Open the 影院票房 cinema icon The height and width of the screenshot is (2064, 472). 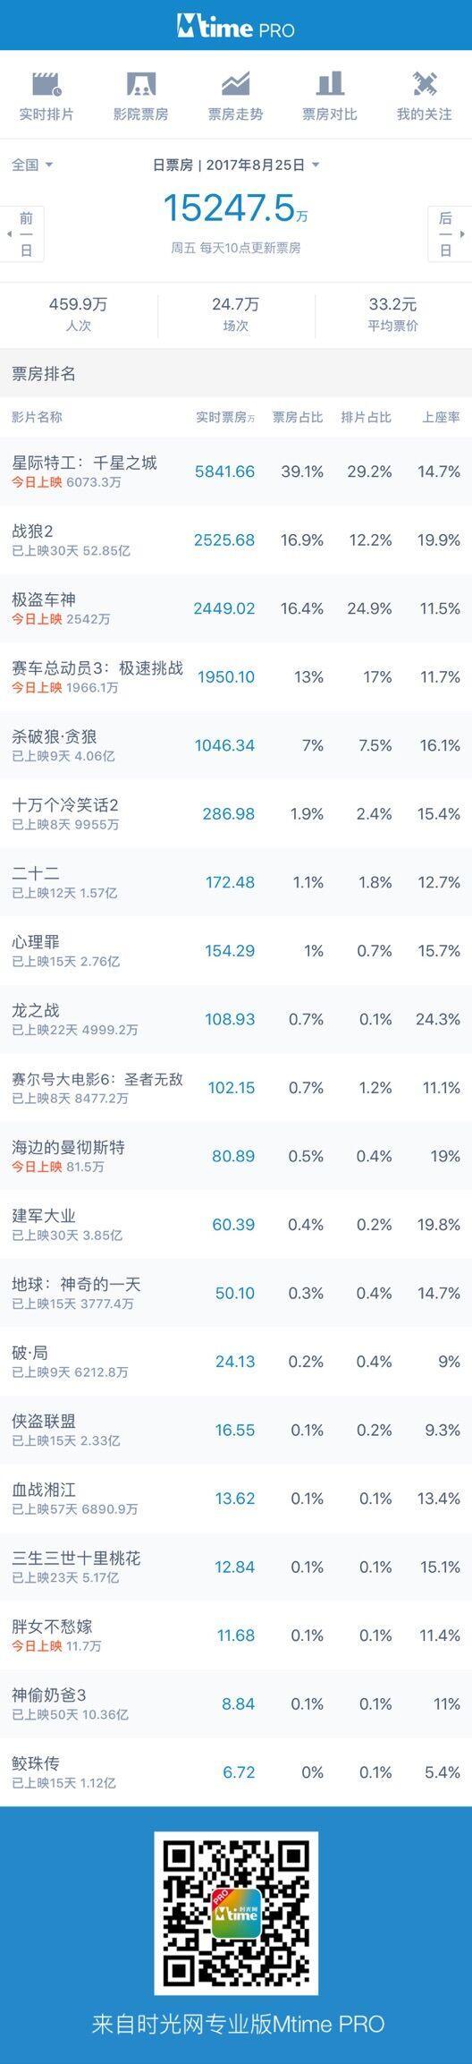(x=140, y=84)
